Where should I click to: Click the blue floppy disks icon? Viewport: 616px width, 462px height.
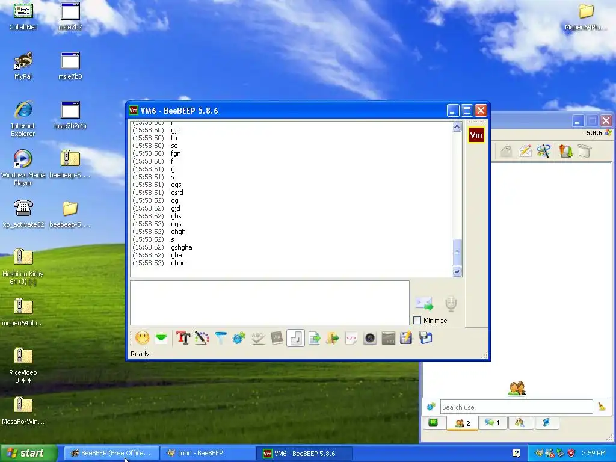point(425,338)
